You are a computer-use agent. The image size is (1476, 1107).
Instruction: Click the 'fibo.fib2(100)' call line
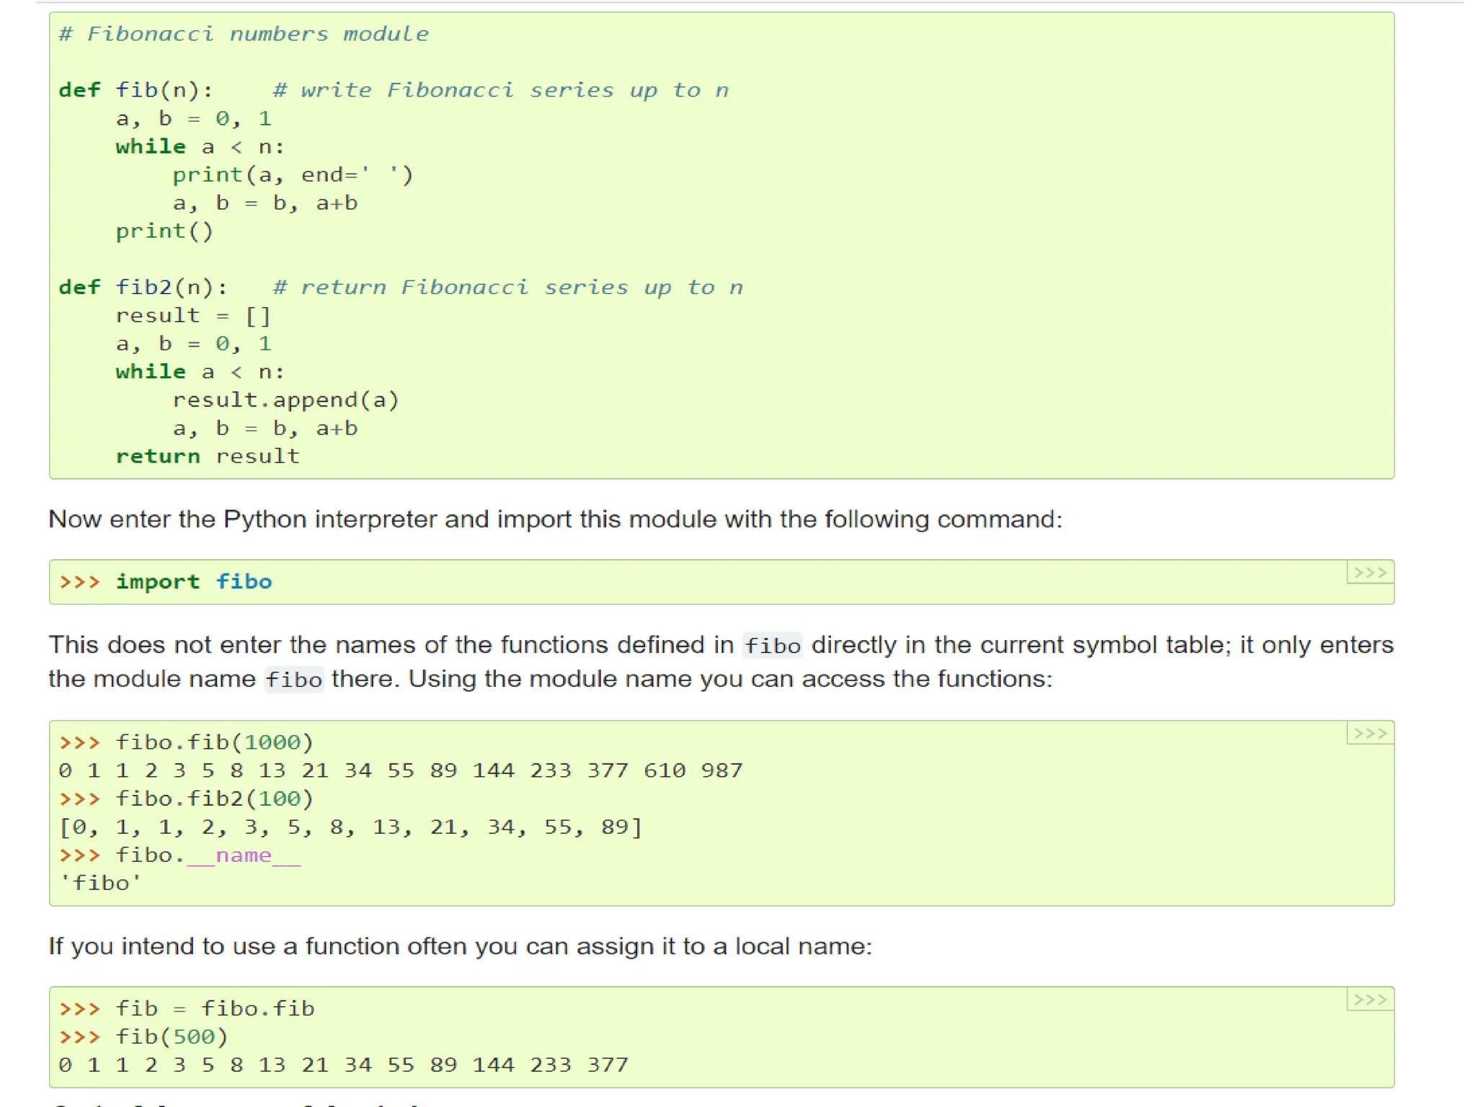tap(214, 799)
